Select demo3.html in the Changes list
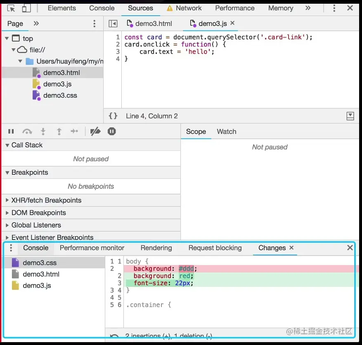362x345 pixels. 54,274
